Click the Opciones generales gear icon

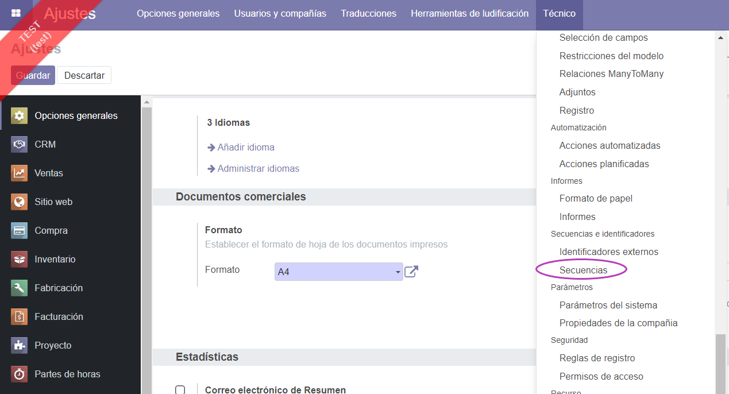(19, 115)
